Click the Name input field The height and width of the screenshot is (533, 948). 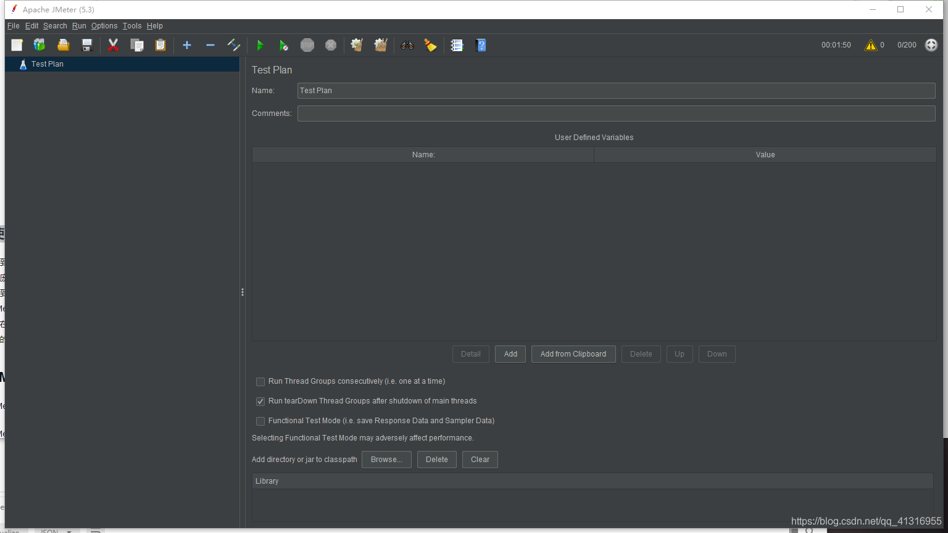click(x=616, y=91)
